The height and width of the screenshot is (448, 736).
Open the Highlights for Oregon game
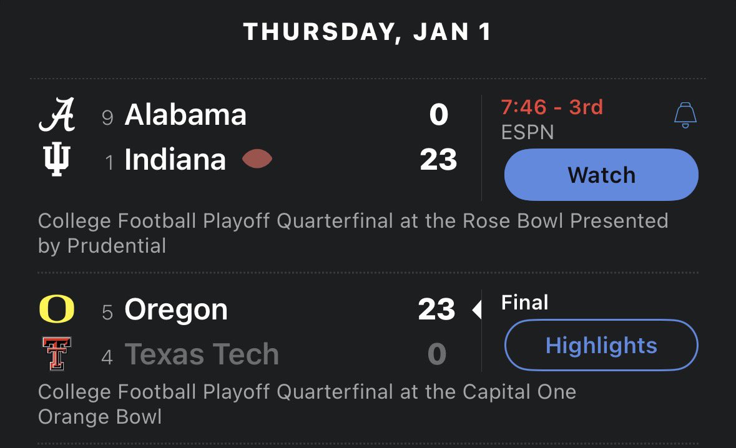(x=601, y=345)
